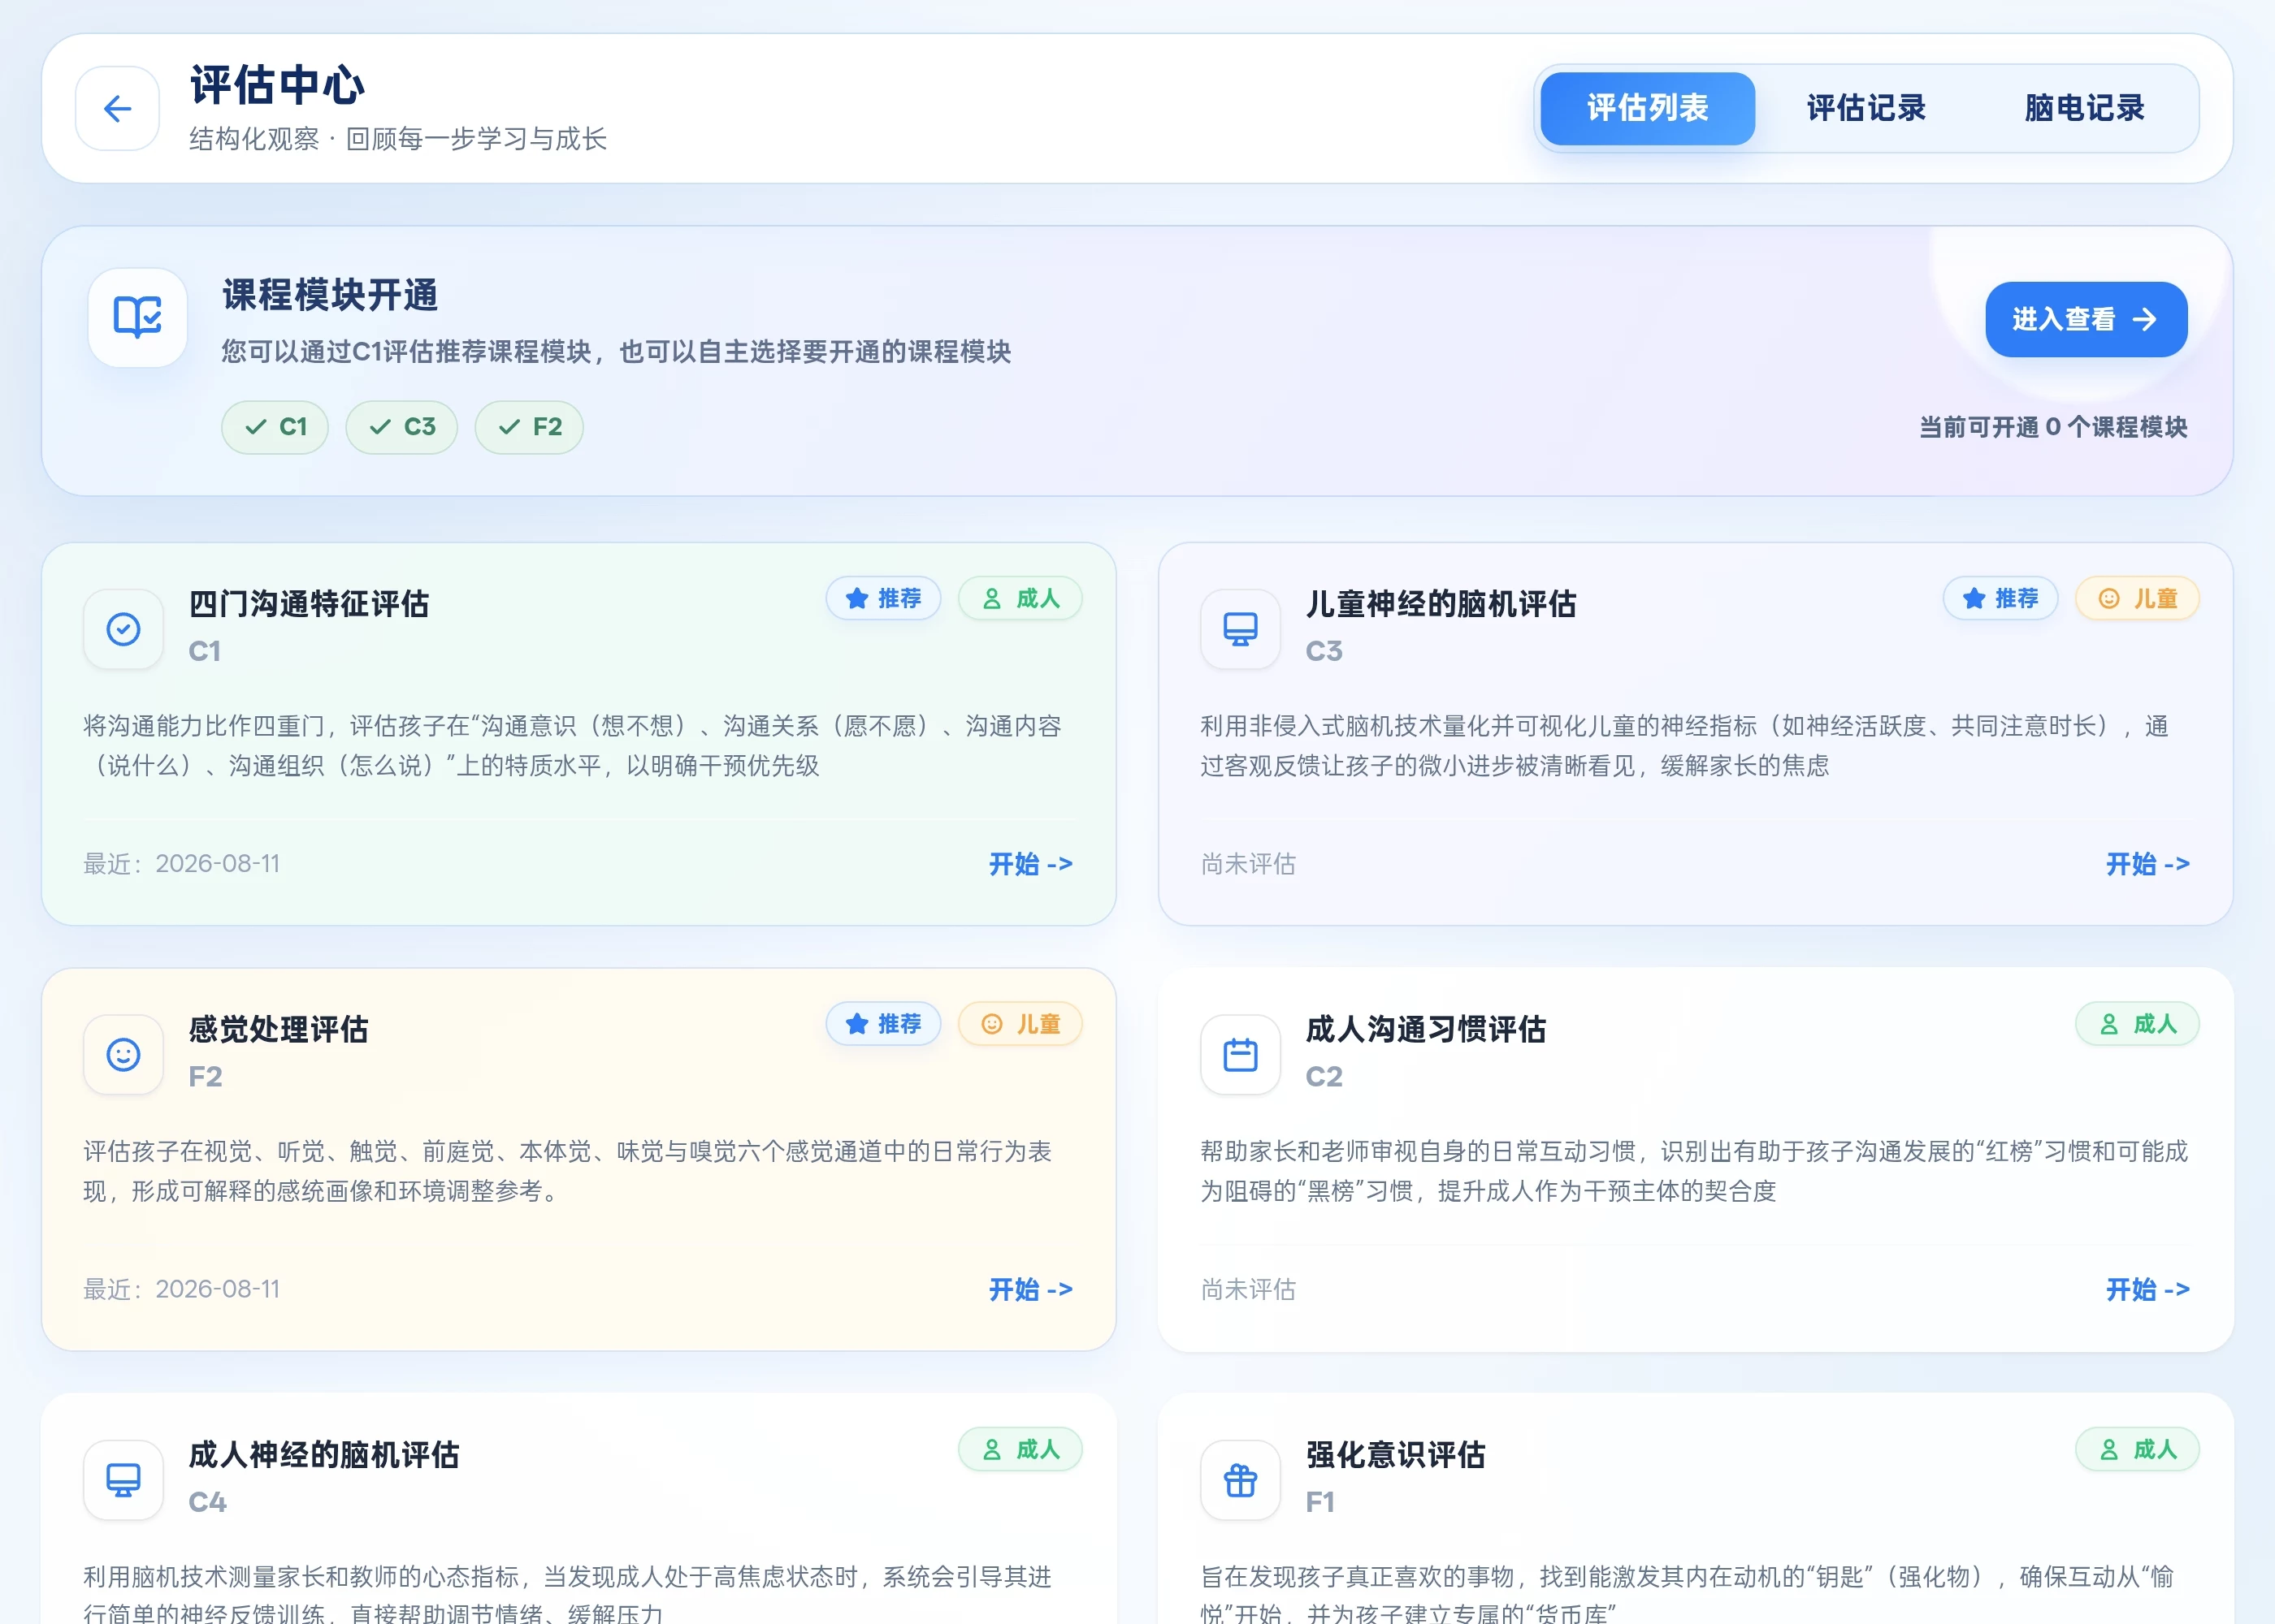
Task: Click the C4 card monitor icon
Action: tap(123, 1480)
